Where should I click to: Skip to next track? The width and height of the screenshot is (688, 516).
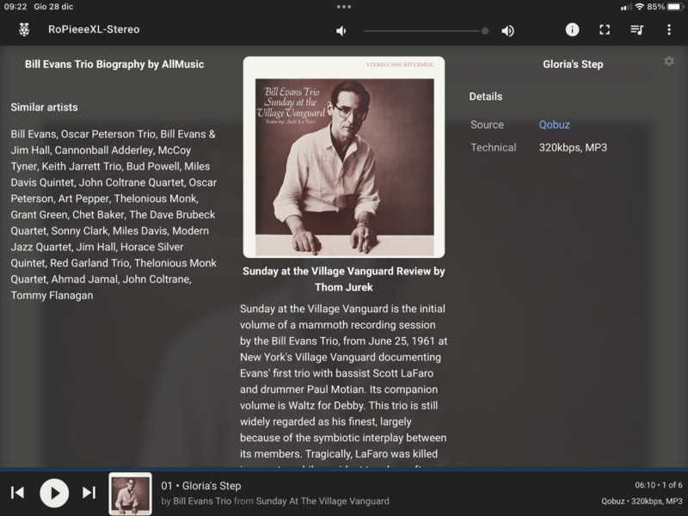point(89,493)
